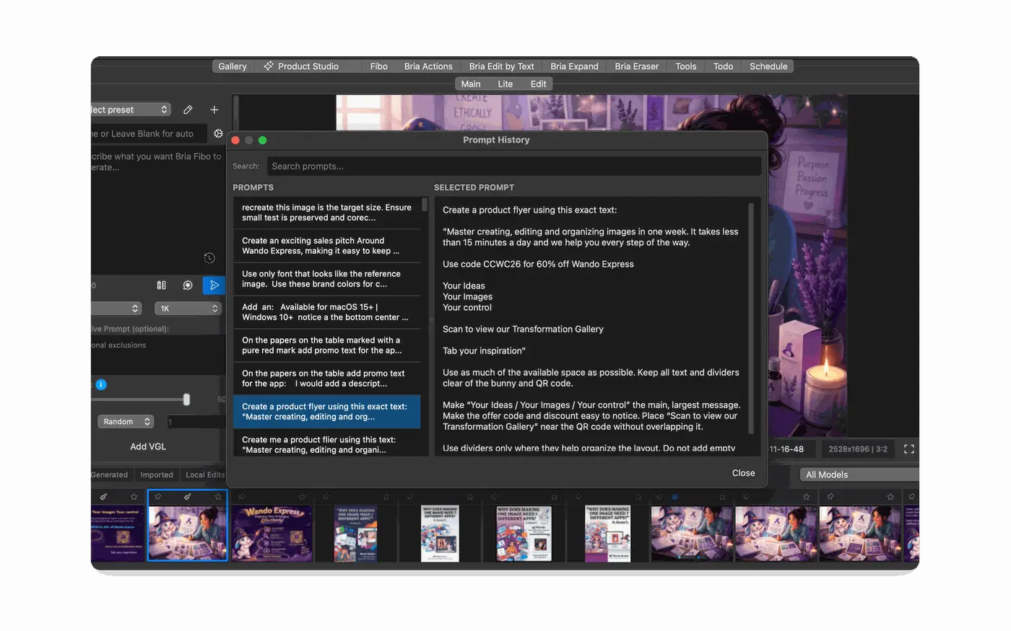Click brush icon on the selected thumbnail
This screenshot has width=1011, height=631.
click(x=188, y=496)
